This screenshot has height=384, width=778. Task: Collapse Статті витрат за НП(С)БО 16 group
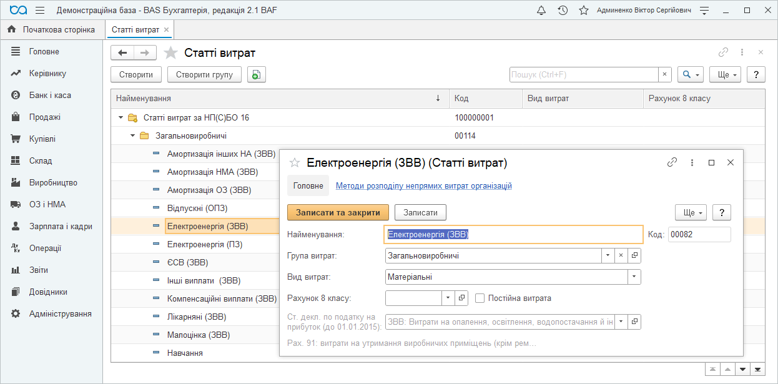pyautogui.click(x=121, y=117)
